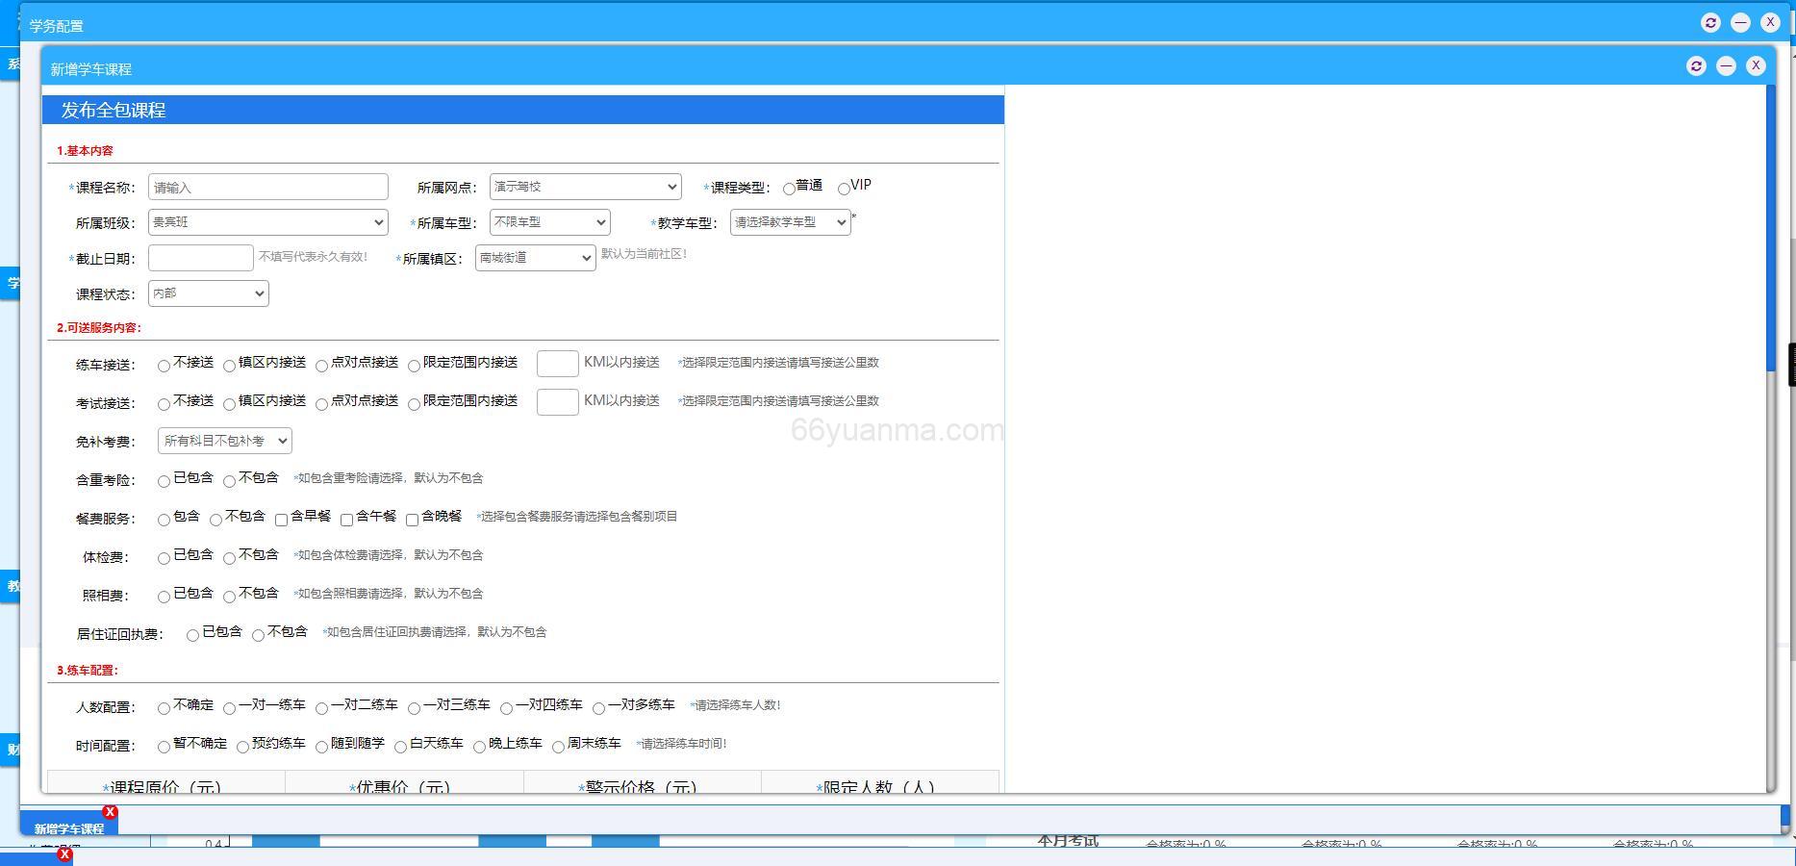Select 不接送 for 练车接送
The width and height of the screenshot is (1796, 866).
coord(164,366)
